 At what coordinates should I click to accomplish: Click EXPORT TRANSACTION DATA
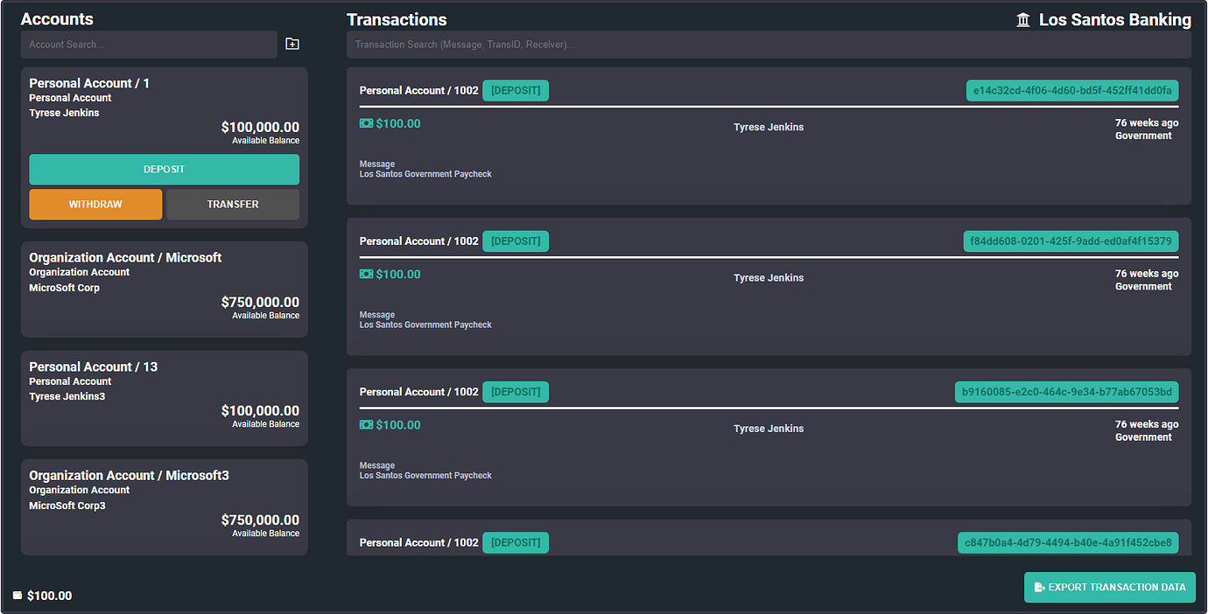[x=1110, y=587]
